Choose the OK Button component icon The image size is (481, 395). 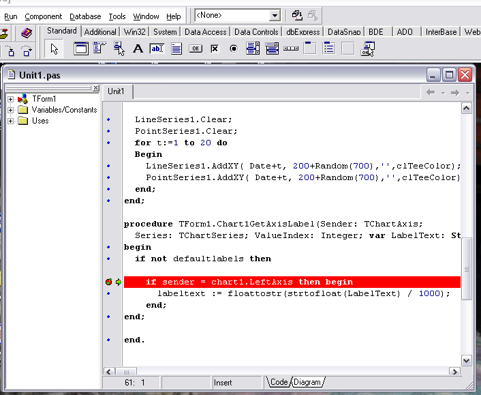(x=196, y=48)
